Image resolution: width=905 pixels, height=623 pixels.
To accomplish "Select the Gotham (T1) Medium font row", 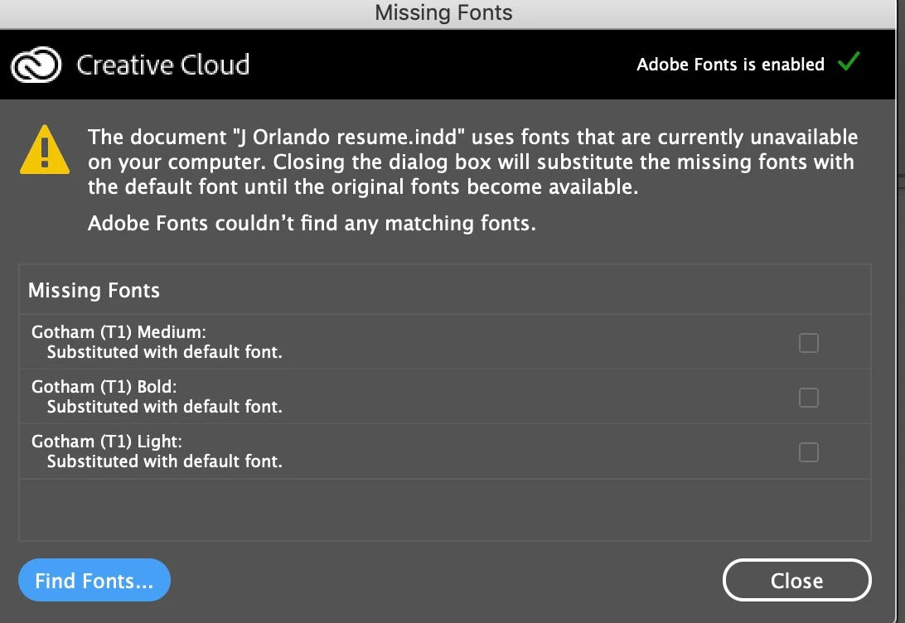I will tap(445, 342).
